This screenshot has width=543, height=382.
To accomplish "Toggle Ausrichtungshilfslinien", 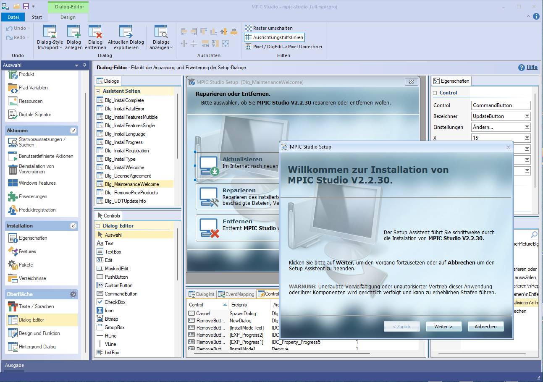I will click(x=274, y=37).
